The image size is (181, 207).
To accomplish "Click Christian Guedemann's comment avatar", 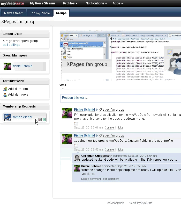I will coord(77,158).
